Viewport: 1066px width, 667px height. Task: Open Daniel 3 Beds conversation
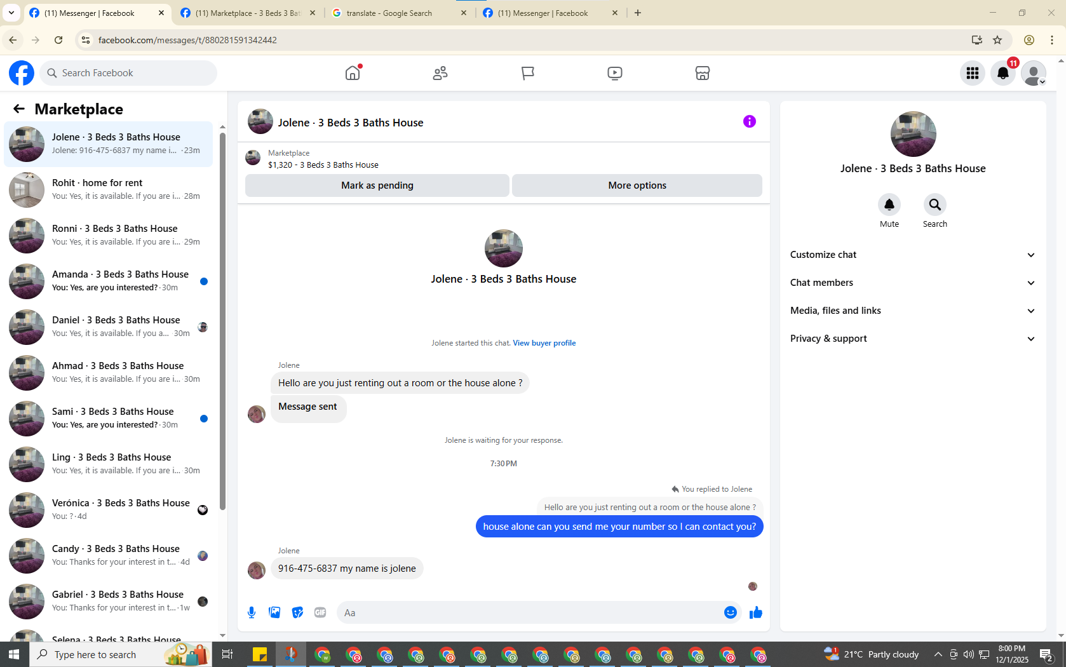coord(108,327)
